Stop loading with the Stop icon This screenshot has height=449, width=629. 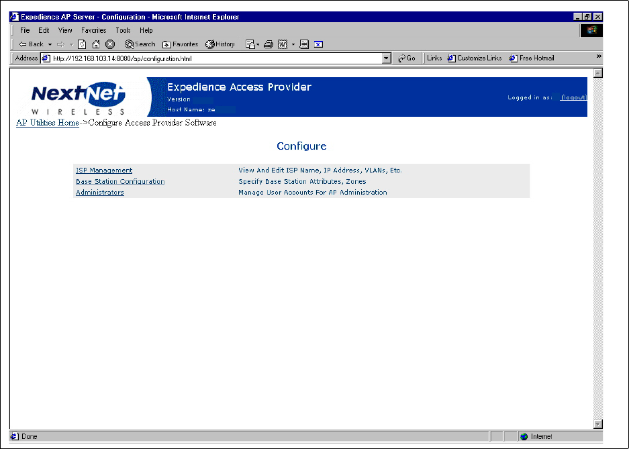110,44
